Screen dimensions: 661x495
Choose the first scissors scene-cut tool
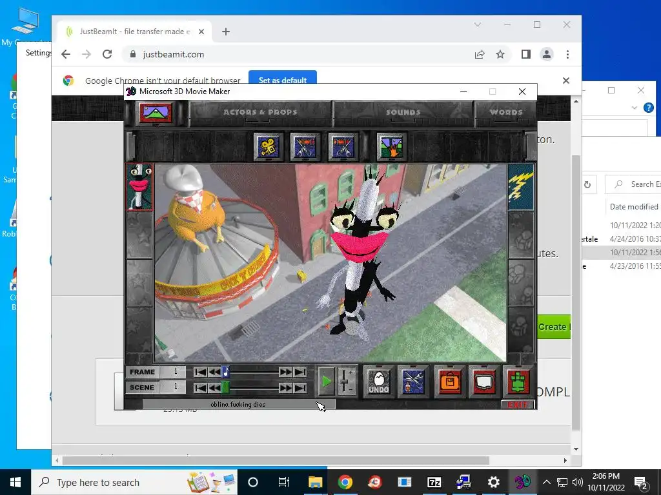tap(305, 147)
